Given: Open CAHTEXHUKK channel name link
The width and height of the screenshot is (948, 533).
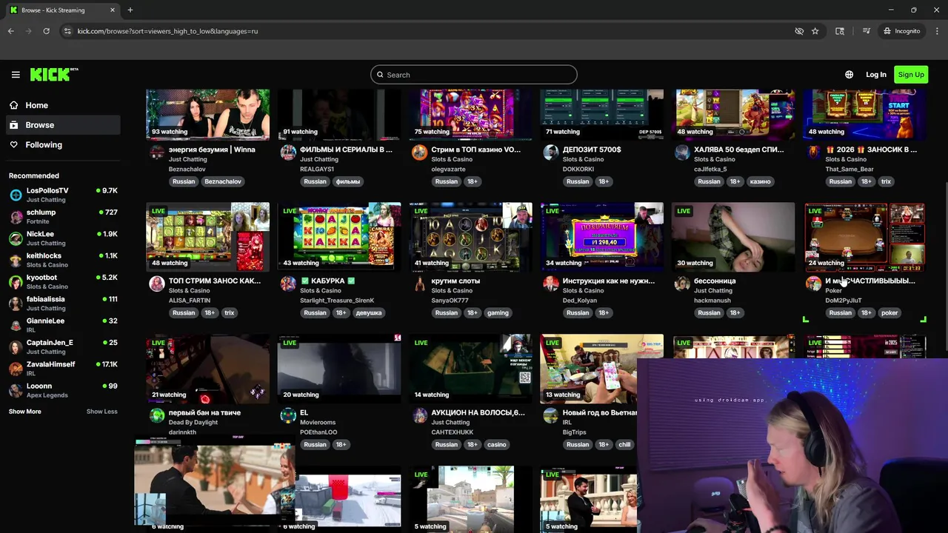Looking at the screenshot, I should (452, 432).
